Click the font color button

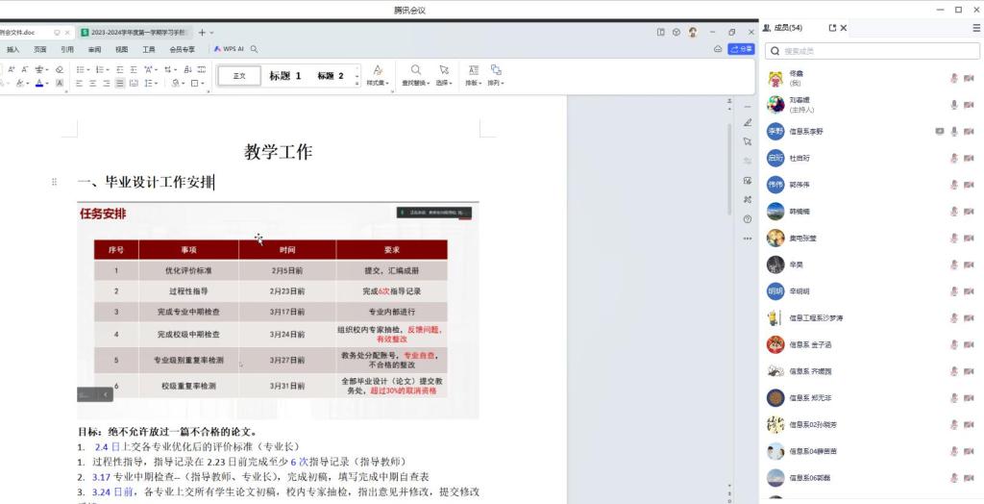40,84
